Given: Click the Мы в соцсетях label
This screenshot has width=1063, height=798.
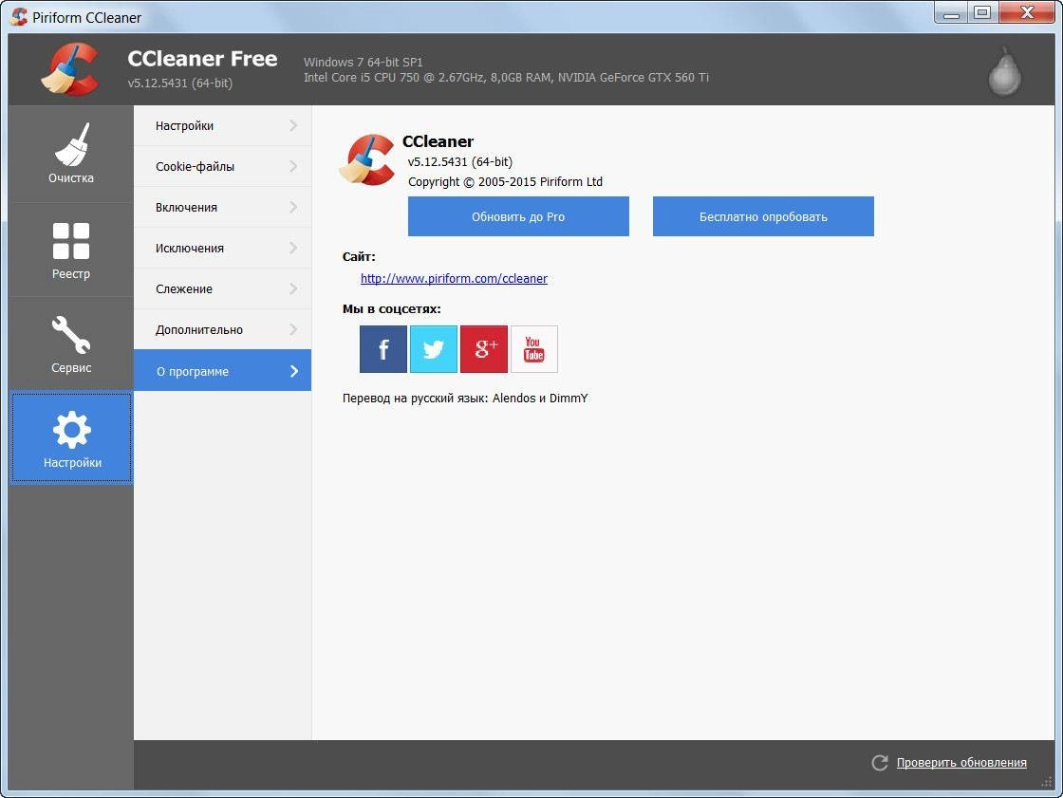Looking at the screenshot, I should tap(391, 309).
